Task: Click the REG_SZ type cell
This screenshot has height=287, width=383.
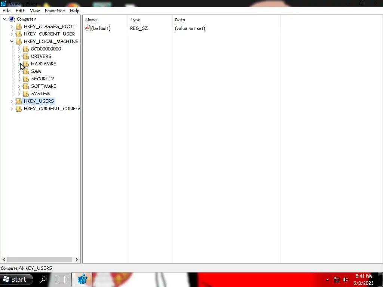Action: pyautogui.click(x=139, y=28)
